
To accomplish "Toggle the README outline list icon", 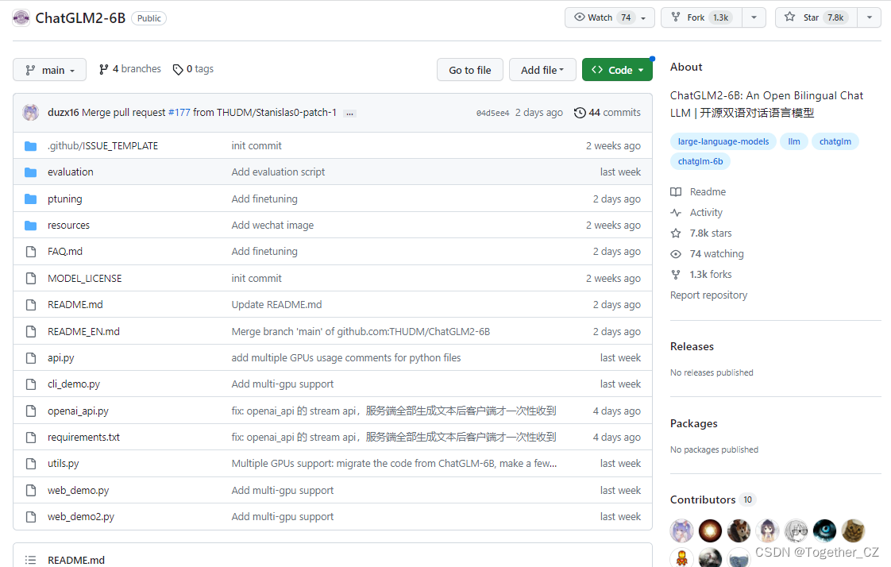I will (x=31, y=560).
